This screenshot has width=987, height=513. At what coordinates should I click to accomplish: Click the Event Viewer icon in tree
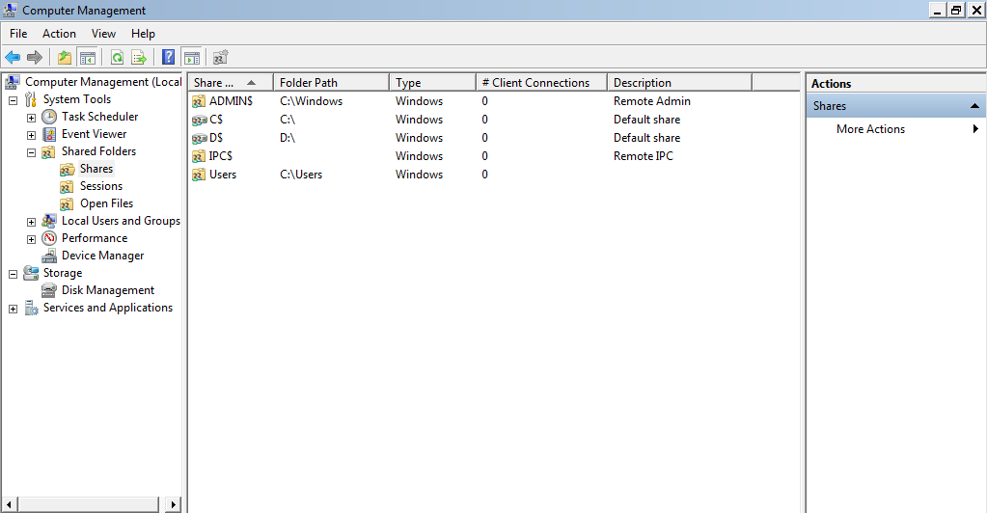point(49,134)
